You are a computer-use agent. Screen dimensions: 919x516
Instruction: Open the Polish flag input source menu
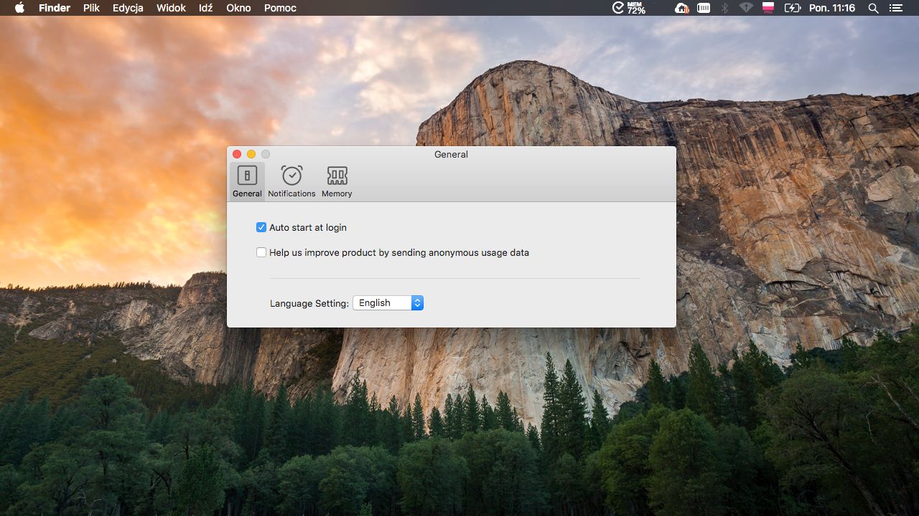point(768,8)
